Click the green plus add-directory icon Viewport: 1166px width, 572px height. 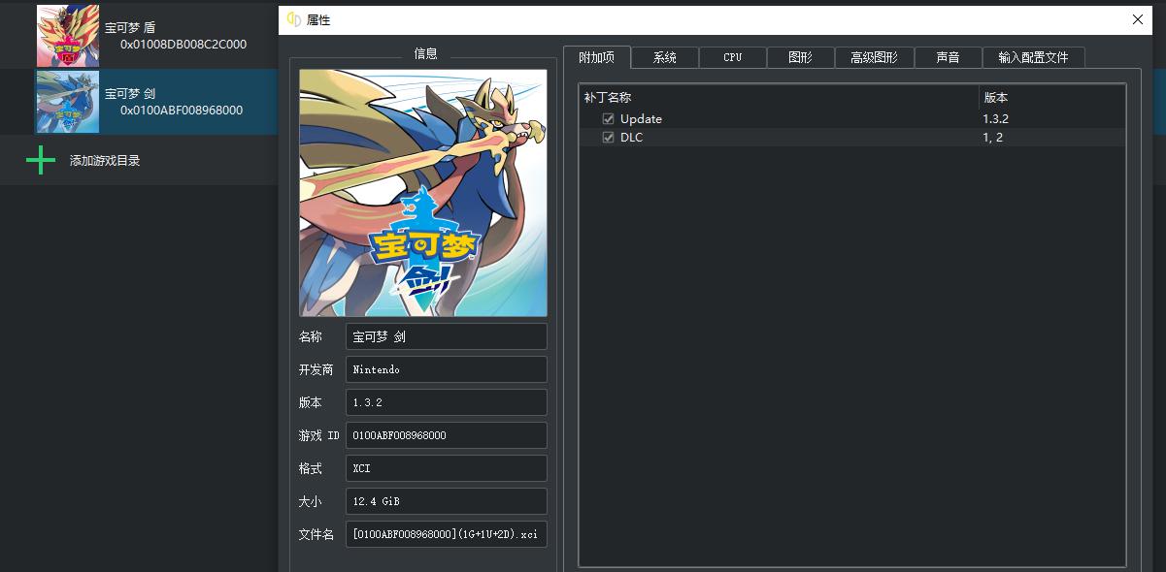(41, 160)
